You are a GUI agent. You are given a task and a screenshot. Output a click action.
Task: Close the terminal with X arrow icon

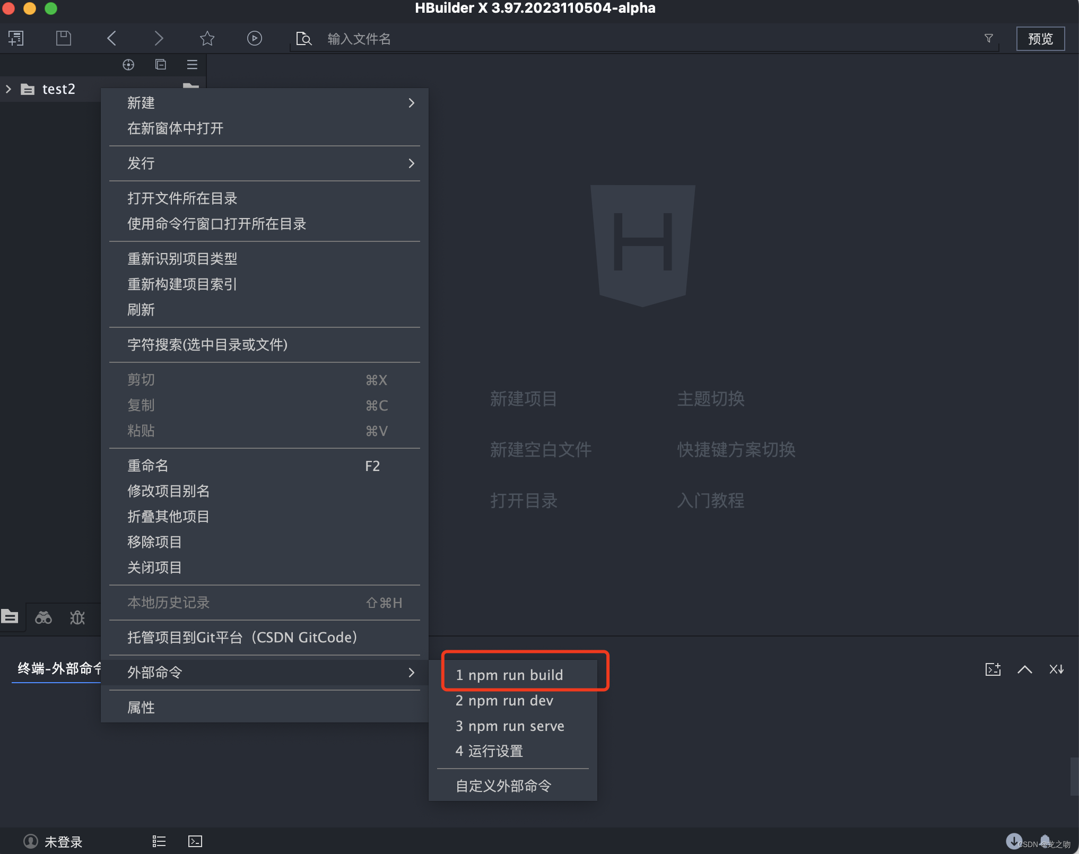pos(1057,669)
